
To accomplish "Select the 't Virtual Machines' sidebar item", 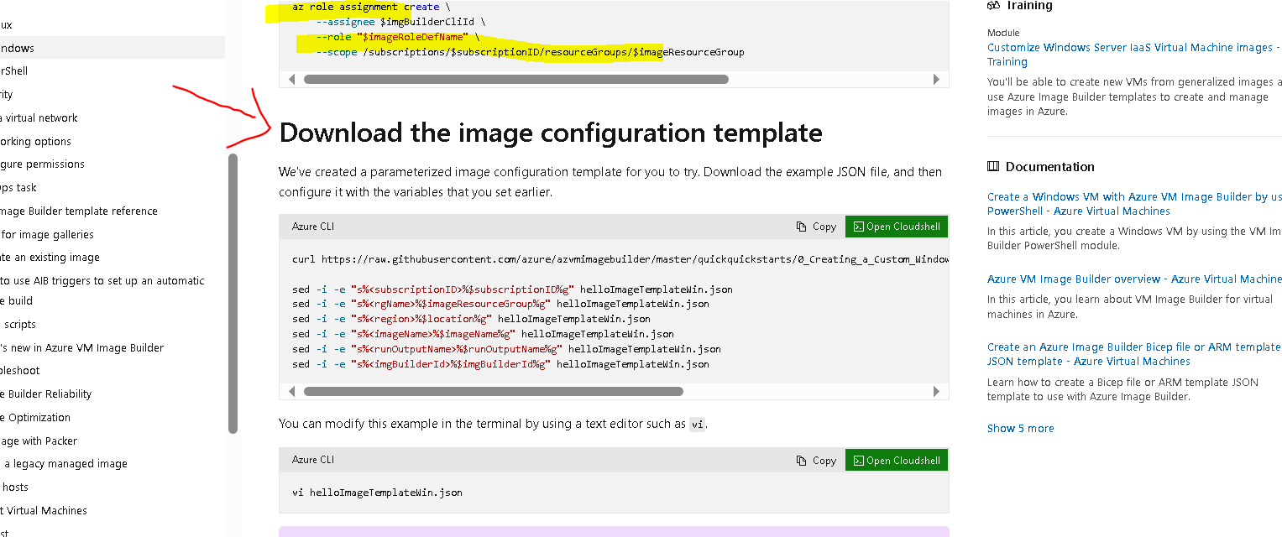I will tap(44, 510).
